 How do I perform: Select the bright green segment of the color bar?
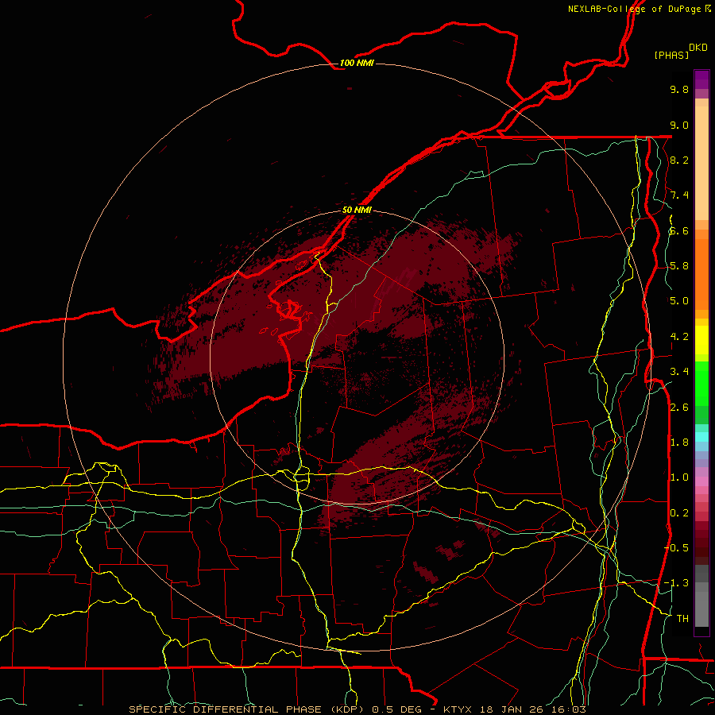pyautogui.click(x=701, y=383)
